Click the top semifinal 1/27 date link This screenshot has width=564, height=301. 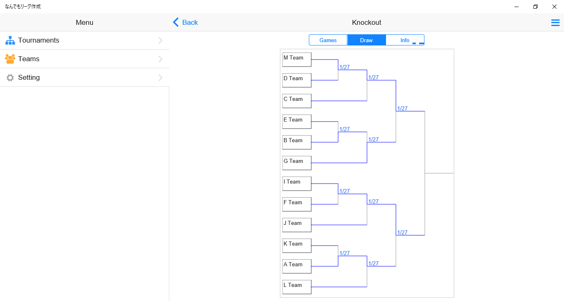[x=402, y=108]
